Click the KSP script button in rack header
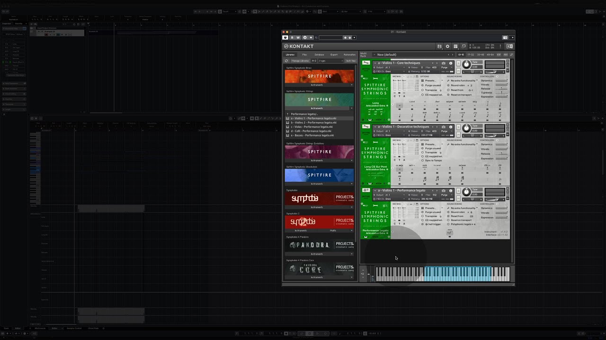606x340 pixels. (499, 55)
